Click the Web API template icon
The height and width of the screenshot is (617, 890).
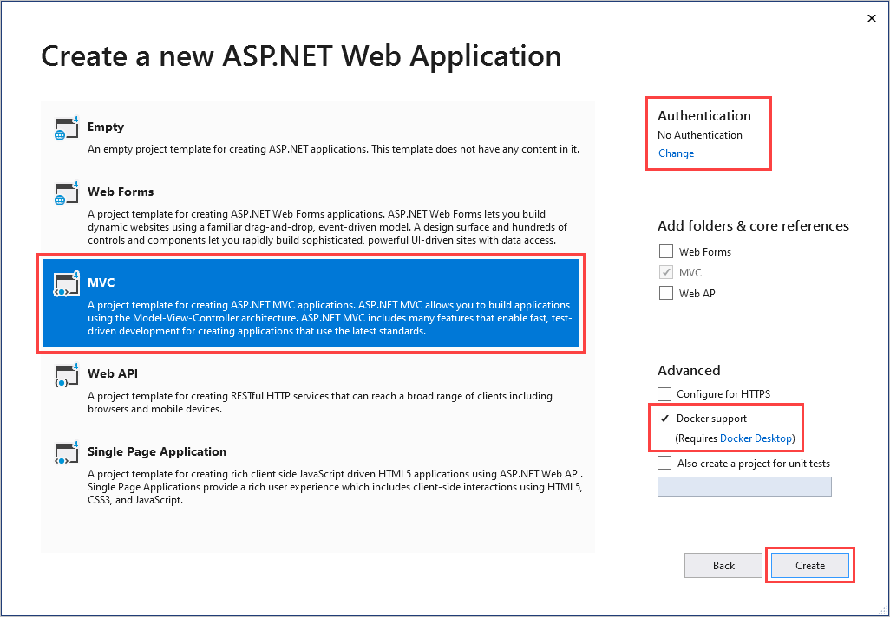point(66,375)
